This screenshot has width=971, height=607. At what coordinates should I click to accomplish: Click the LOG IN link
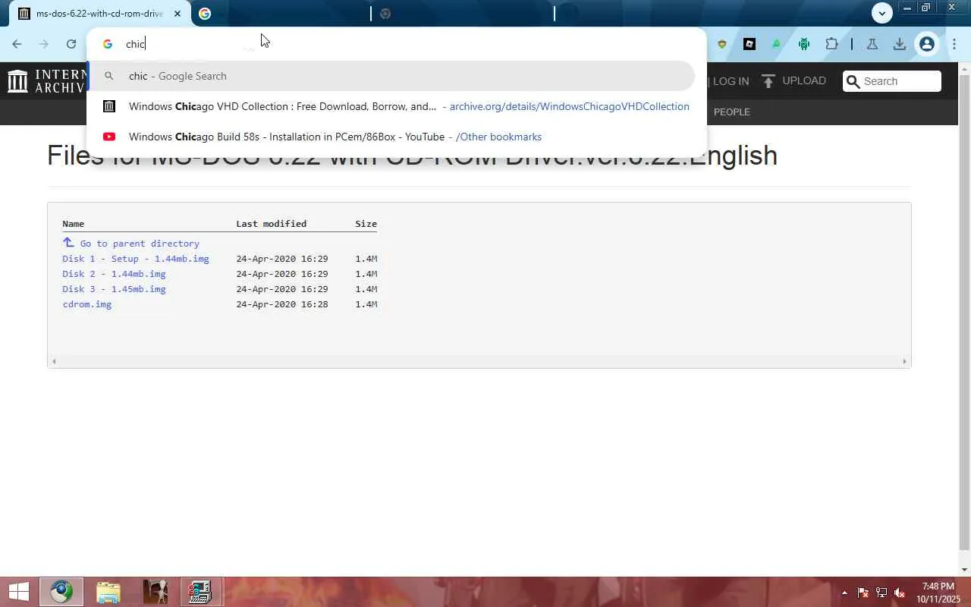(731, 81)
